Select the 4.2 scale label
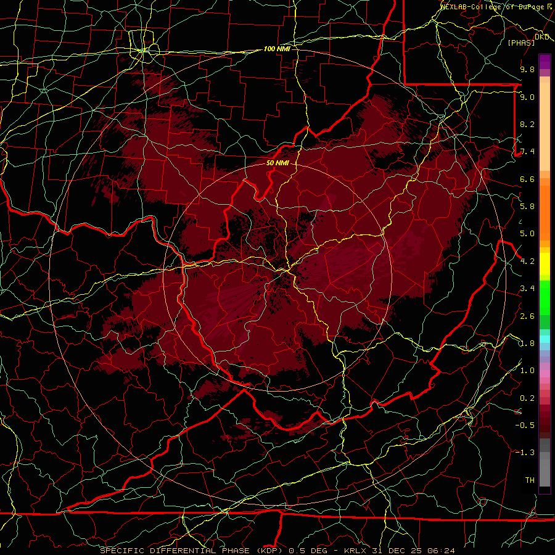The height and width of the screenshot is (555, 555). pyautogui.click(x=527, y=261)
